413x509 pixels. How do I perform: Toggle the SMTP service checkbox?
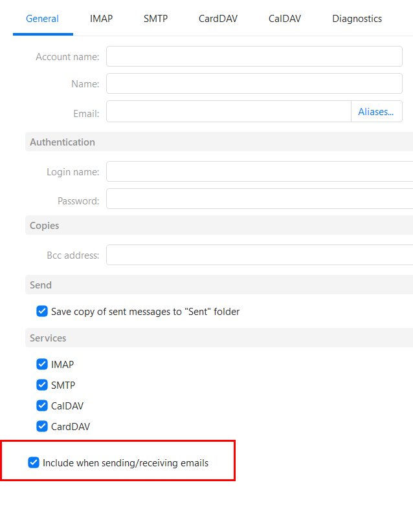tap(42, 385)
